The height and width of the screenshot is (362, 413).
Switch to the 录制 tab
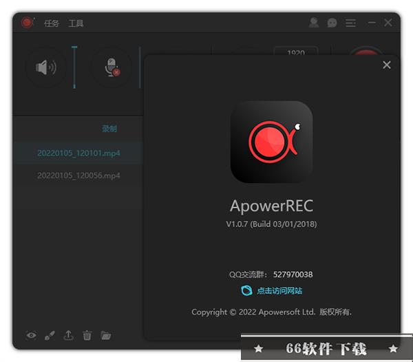[109, 129]
